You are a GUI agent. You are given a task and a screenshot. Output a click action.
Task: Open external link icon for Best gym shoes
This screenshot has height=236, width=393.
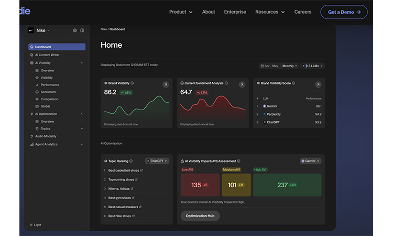pos(133,198)
